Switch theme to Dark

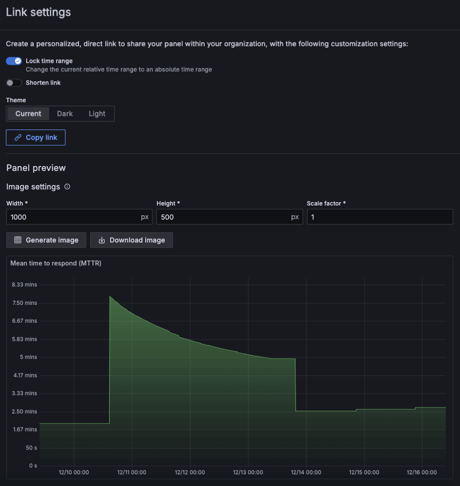coord(65,113)
